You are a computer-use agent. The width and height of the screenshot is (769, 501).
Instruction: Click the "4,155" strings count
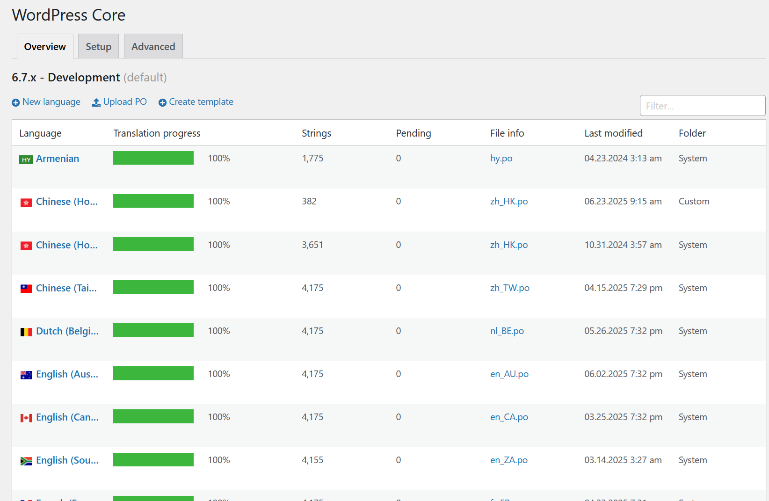(312, 460)
